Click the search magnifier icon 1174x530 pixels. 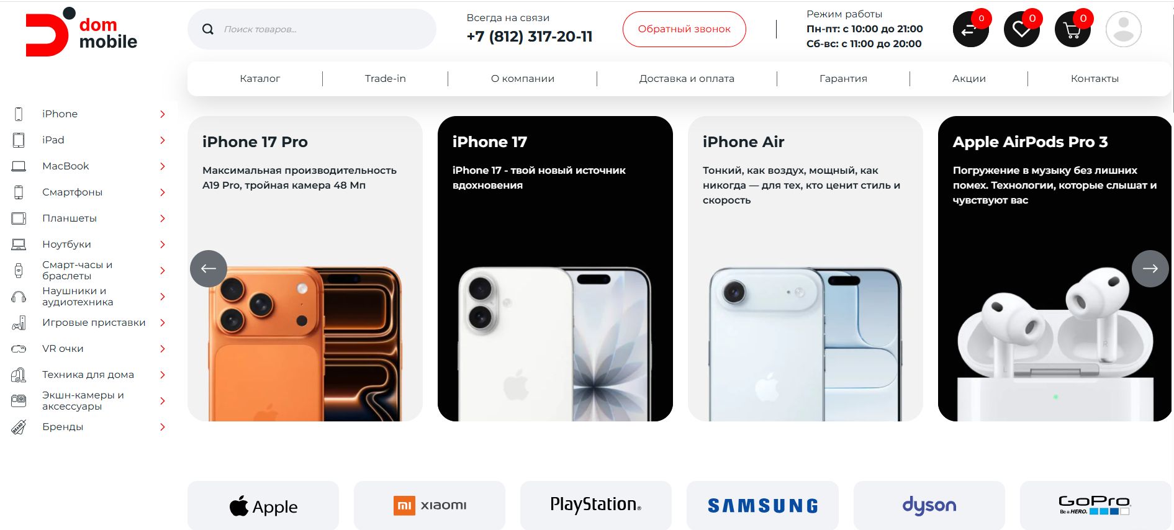[x=208, y=29]
